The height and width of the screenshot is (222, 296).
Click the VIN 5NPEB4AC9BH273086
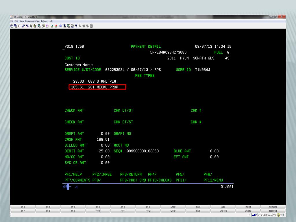coord(168,52)
